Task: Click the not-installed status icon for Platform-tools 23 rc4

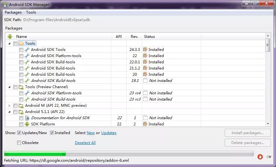Action: coord(145,93)
